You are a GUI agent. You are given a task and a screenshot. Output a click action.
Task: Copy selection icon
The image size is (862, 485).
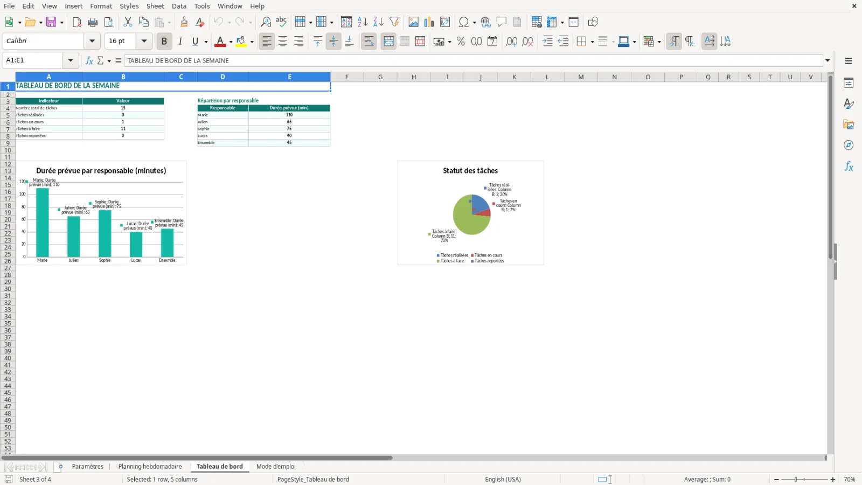(143, 22)
